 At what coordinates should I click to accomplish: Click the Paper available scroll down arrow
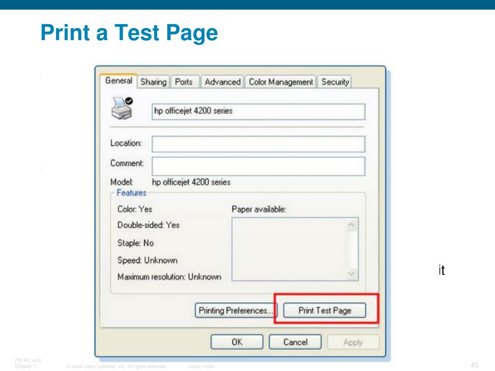pyautogui.click(x=351, y=273)
